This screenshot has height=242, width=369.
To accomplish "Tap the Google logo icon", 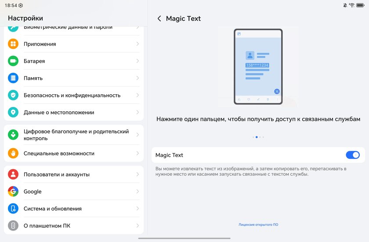I will pyautogui.click(x=13, y=192).
